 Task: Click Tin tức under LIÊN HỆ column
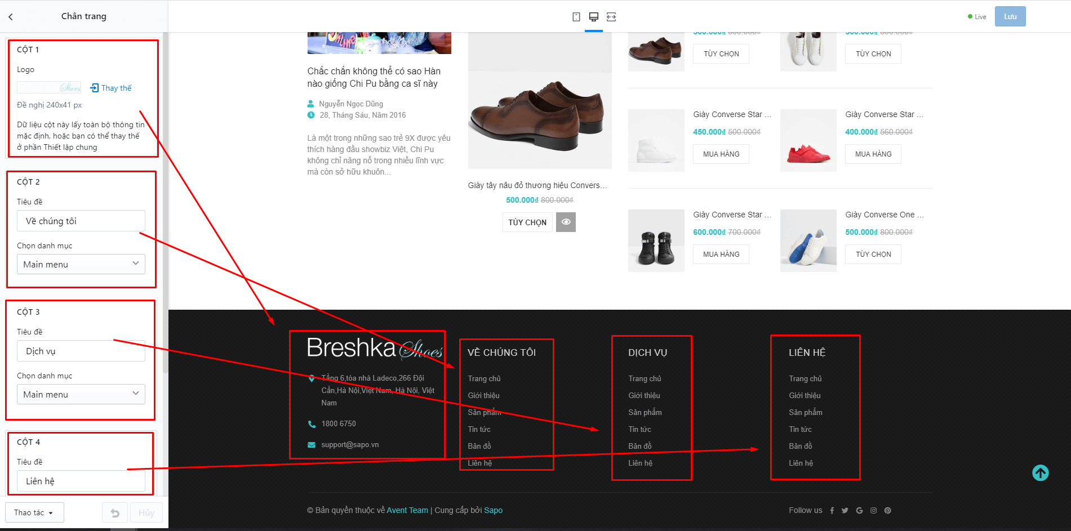pos(800,430)
